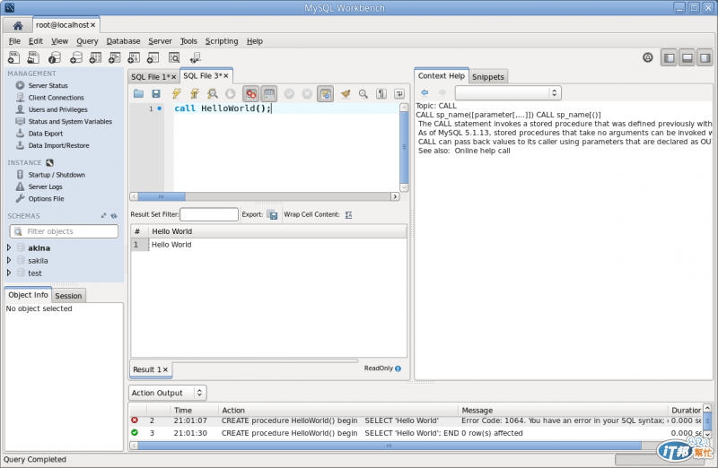Execute query with lightning bolt icon
Screen dimensions: 718x468
pyautogui.click(x=176, y=94)
